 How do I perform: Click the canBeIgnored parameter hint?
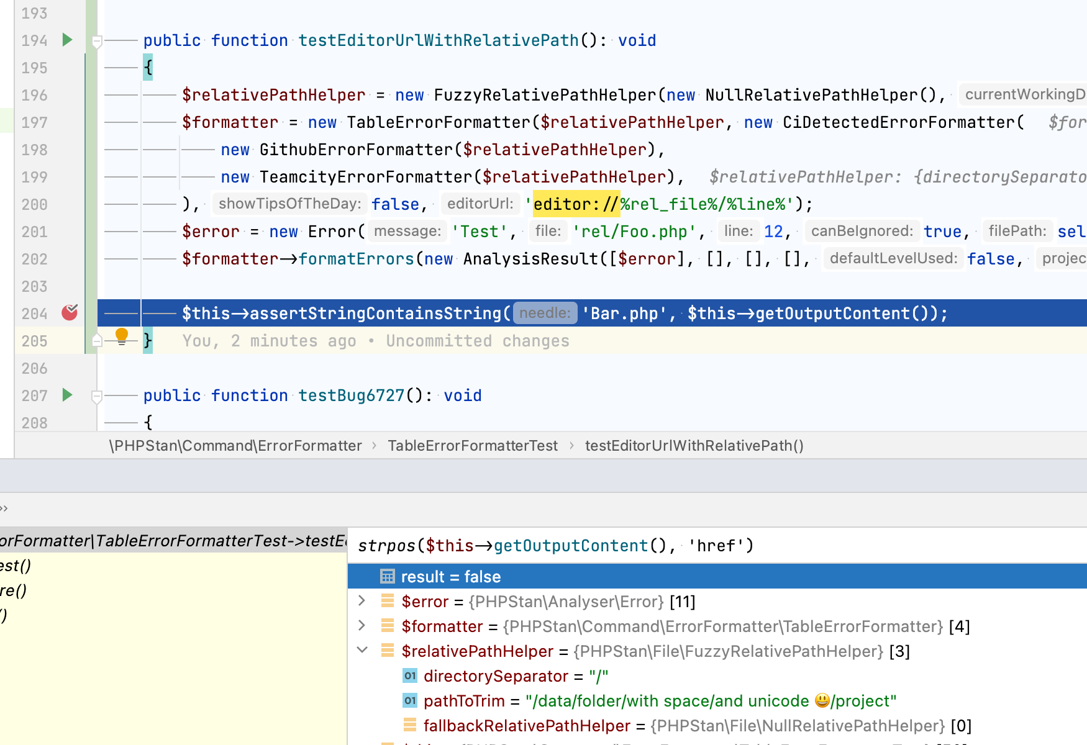coord(862,231)
